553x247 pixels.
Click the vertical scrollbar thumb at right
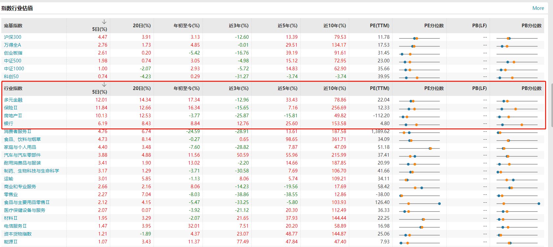pyautogui.click(x=552, y=105)
